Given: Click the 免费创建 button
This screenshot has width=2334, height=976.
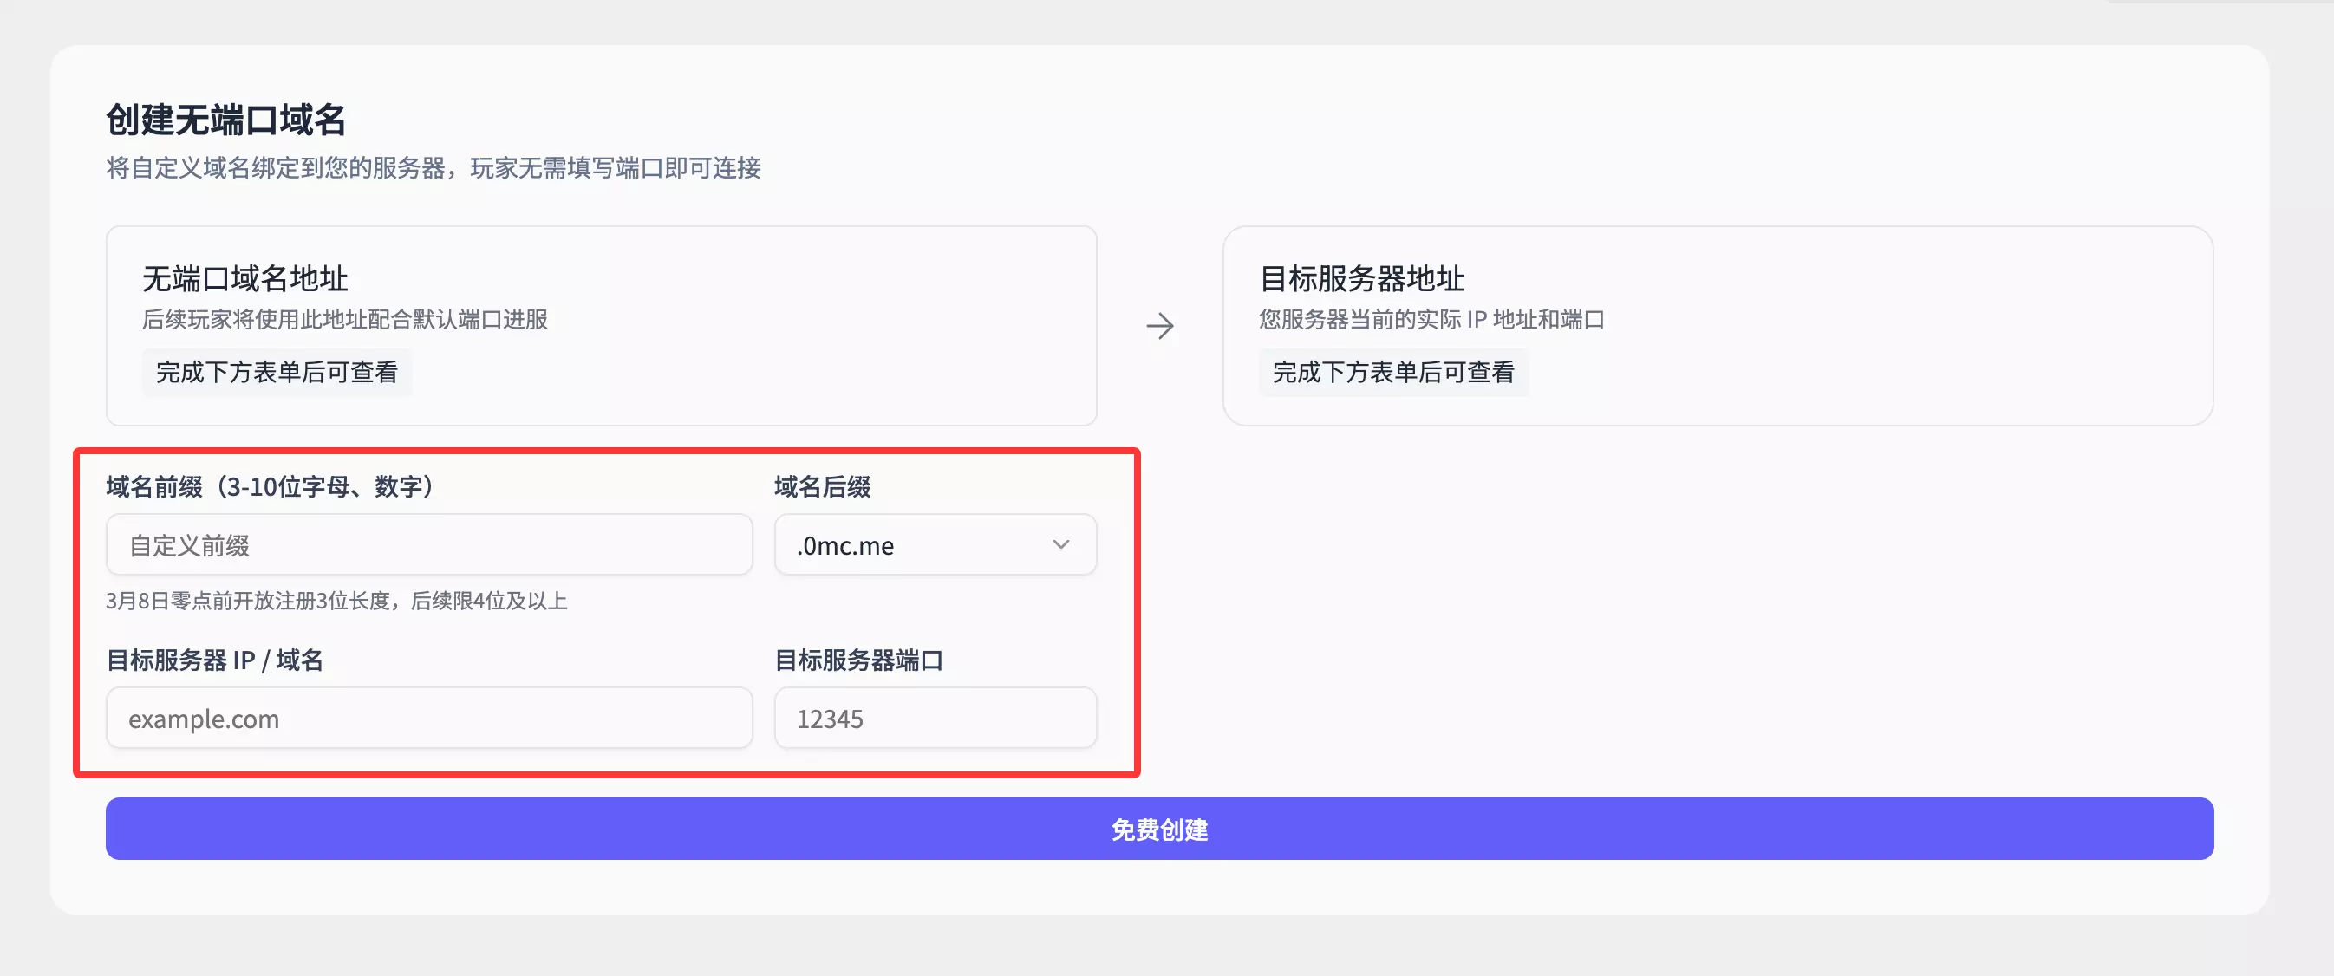Looking at the screenshot, I should point(1159,829).
